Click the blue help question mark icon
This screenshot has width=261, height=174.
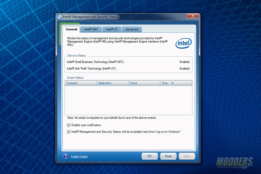pos(66,156)
